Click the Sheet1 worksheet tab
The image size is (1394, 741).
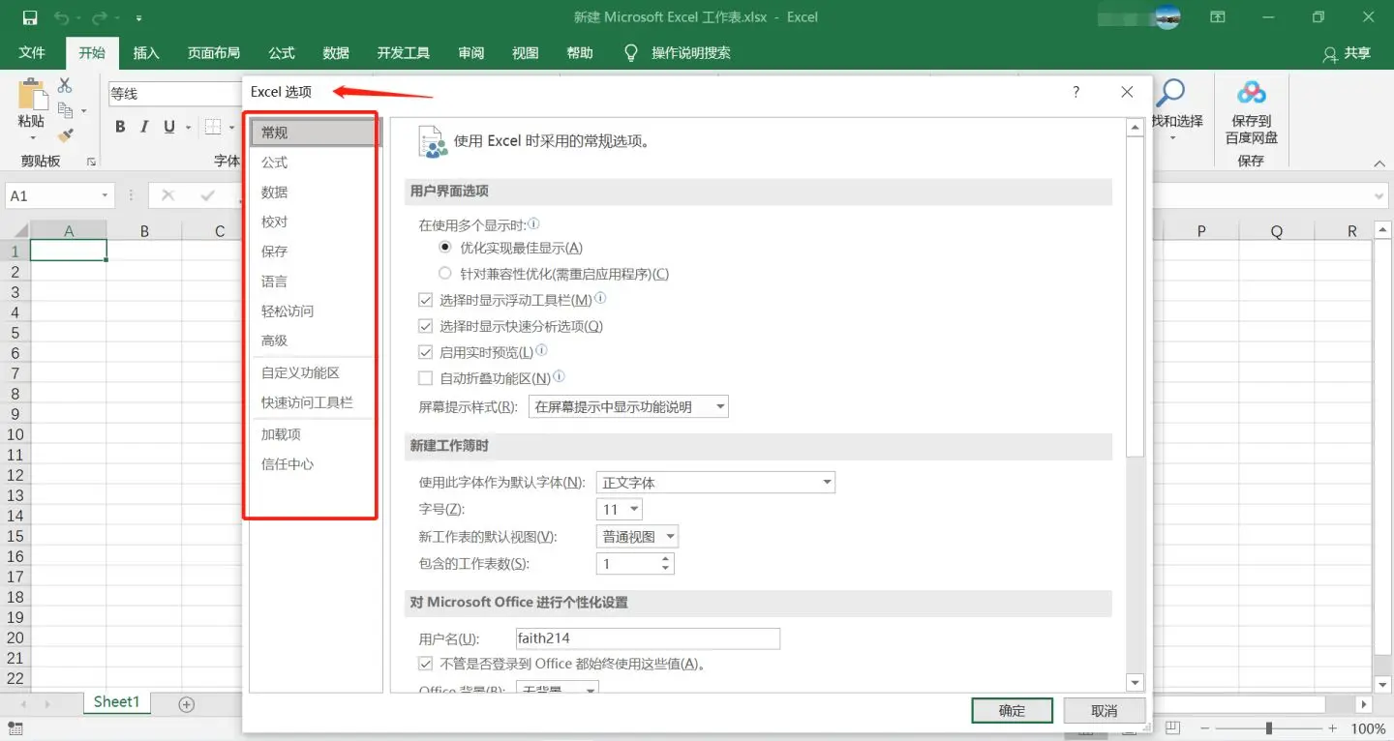[116, 702]
